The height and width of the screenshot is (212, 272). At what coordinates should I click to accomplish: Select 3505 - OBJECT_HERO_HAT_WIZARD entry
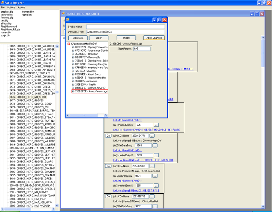coord(30,206)
